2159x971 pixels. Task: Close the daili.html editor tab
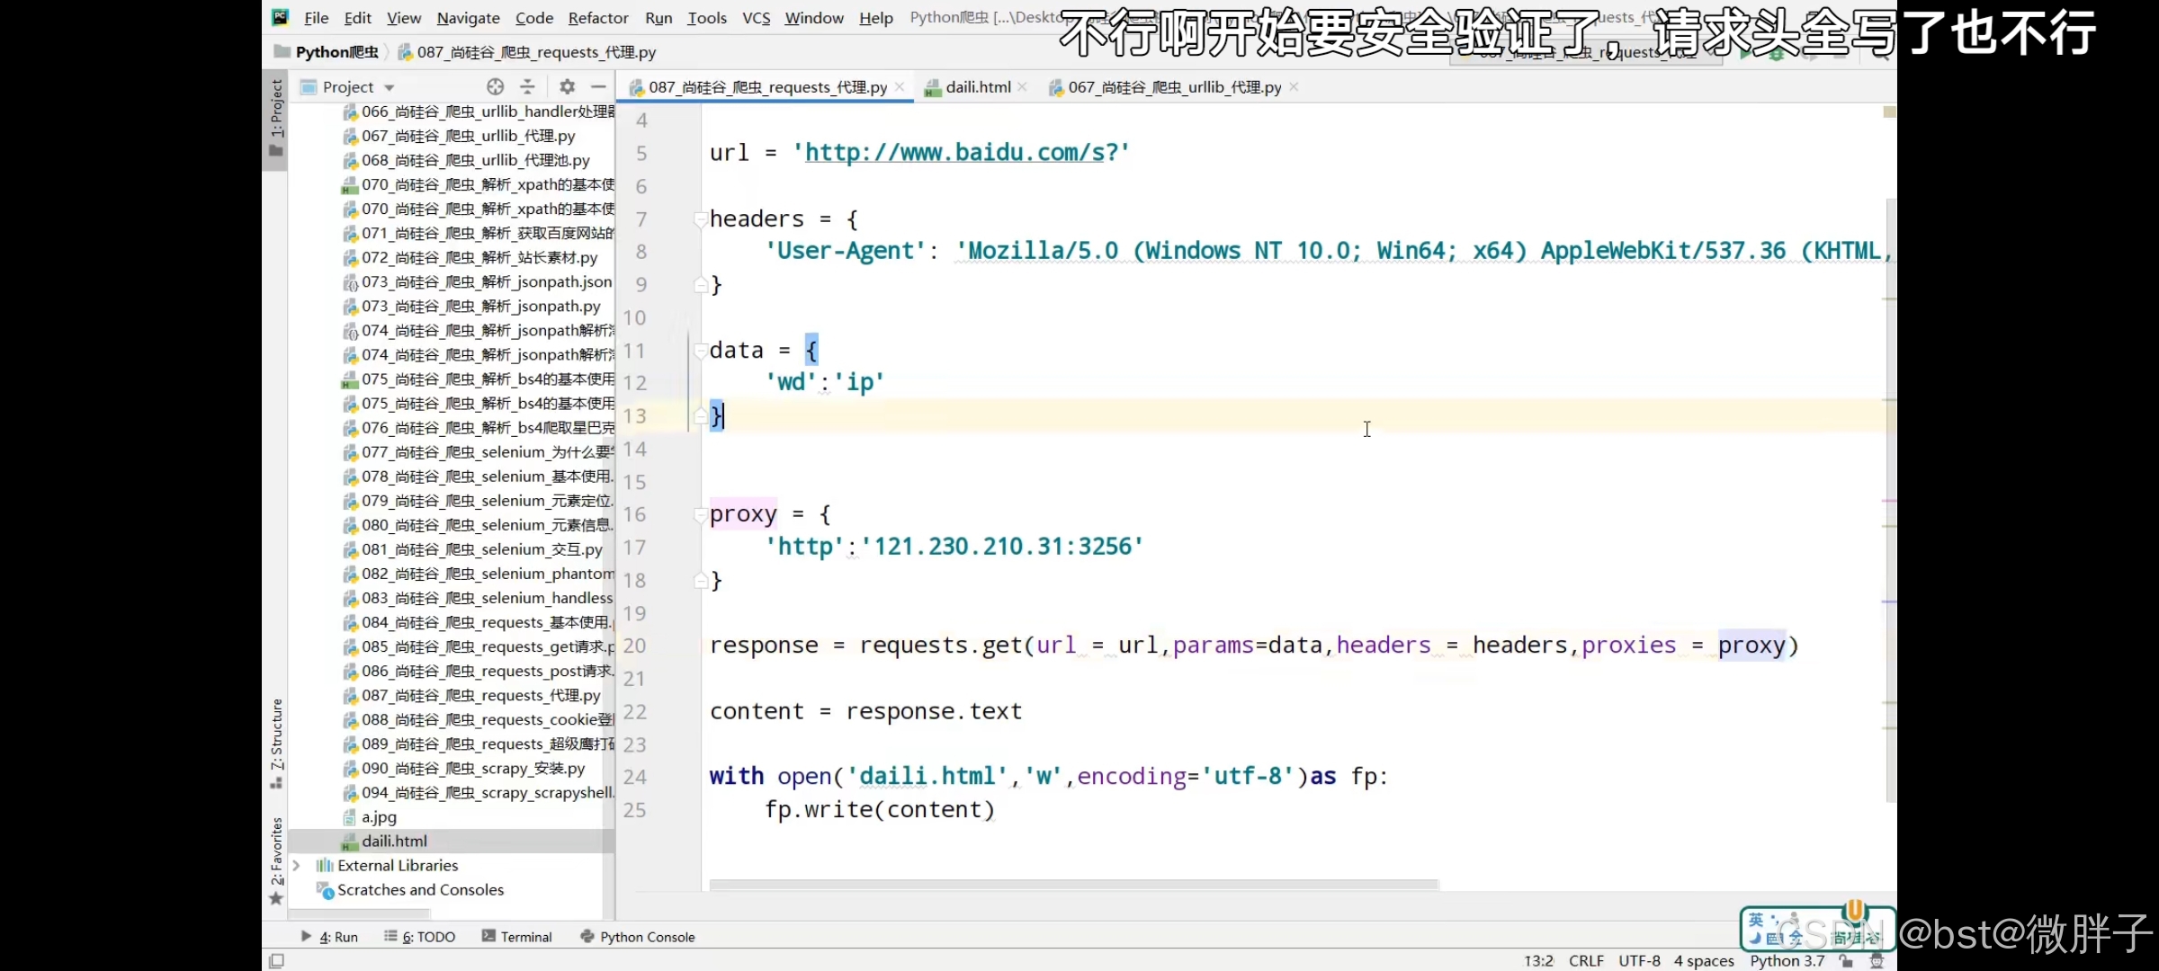(x=1022, y=87)
